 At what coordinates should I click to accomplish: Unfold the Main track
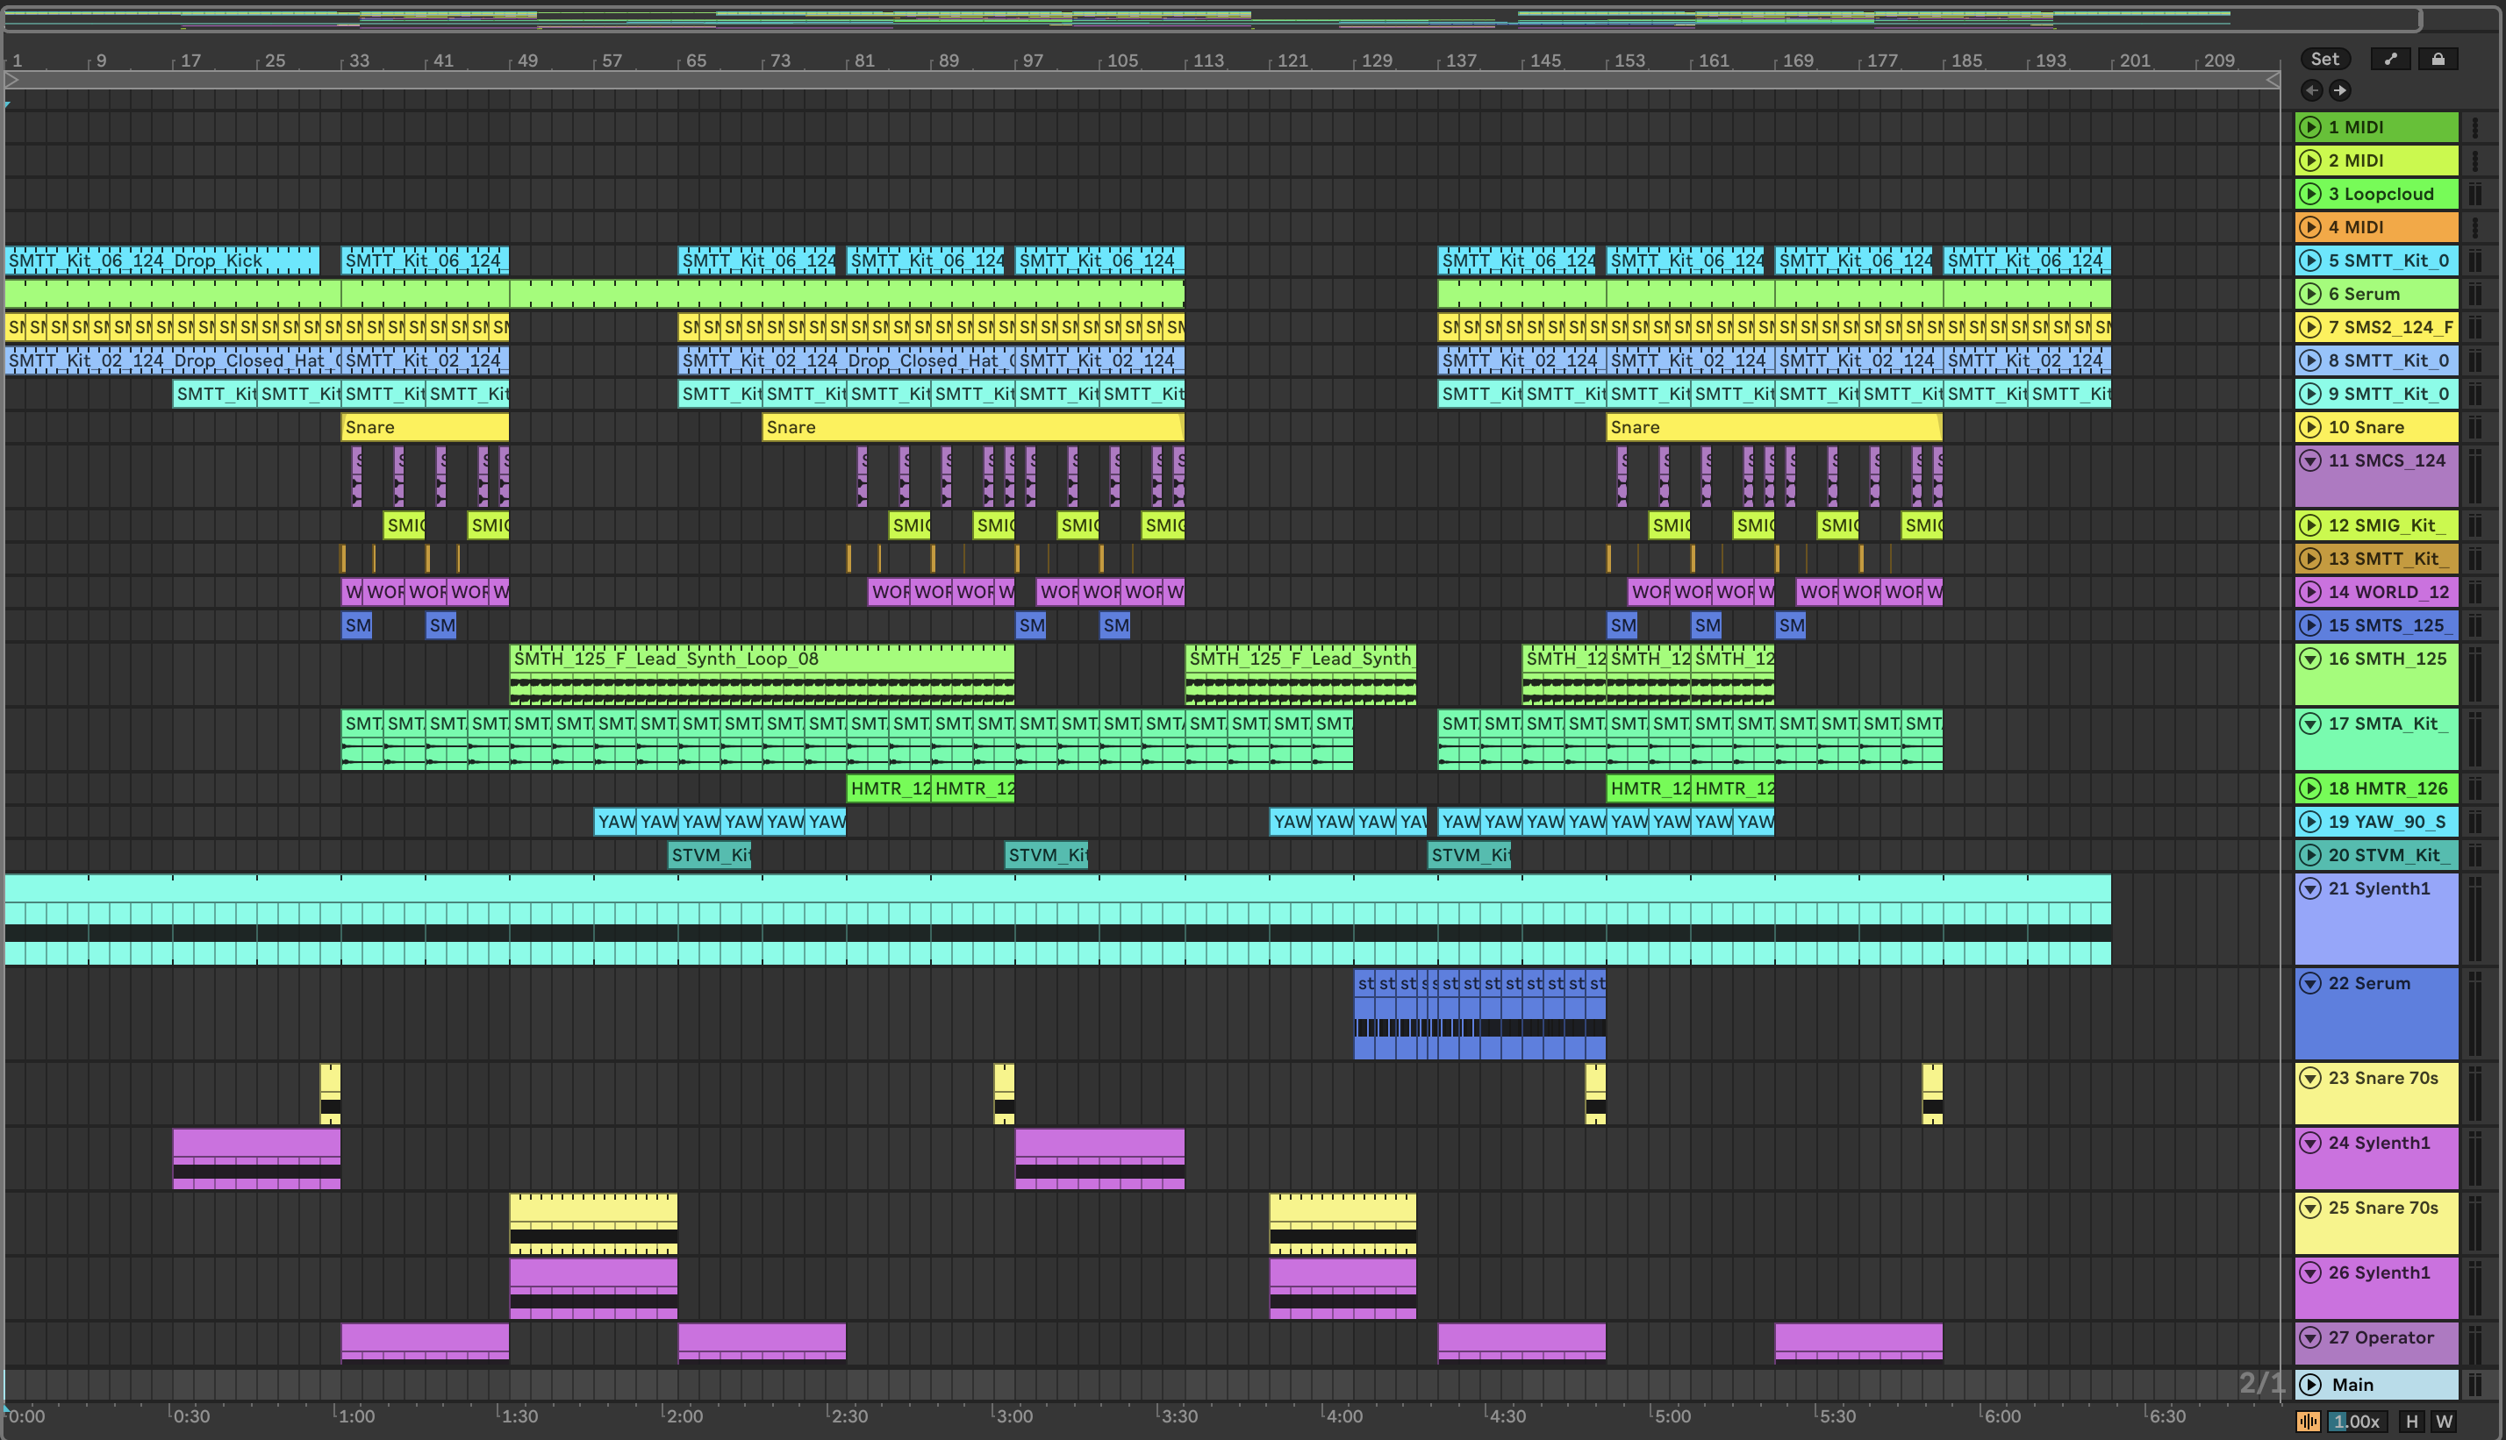[x=2310, y=1385]
